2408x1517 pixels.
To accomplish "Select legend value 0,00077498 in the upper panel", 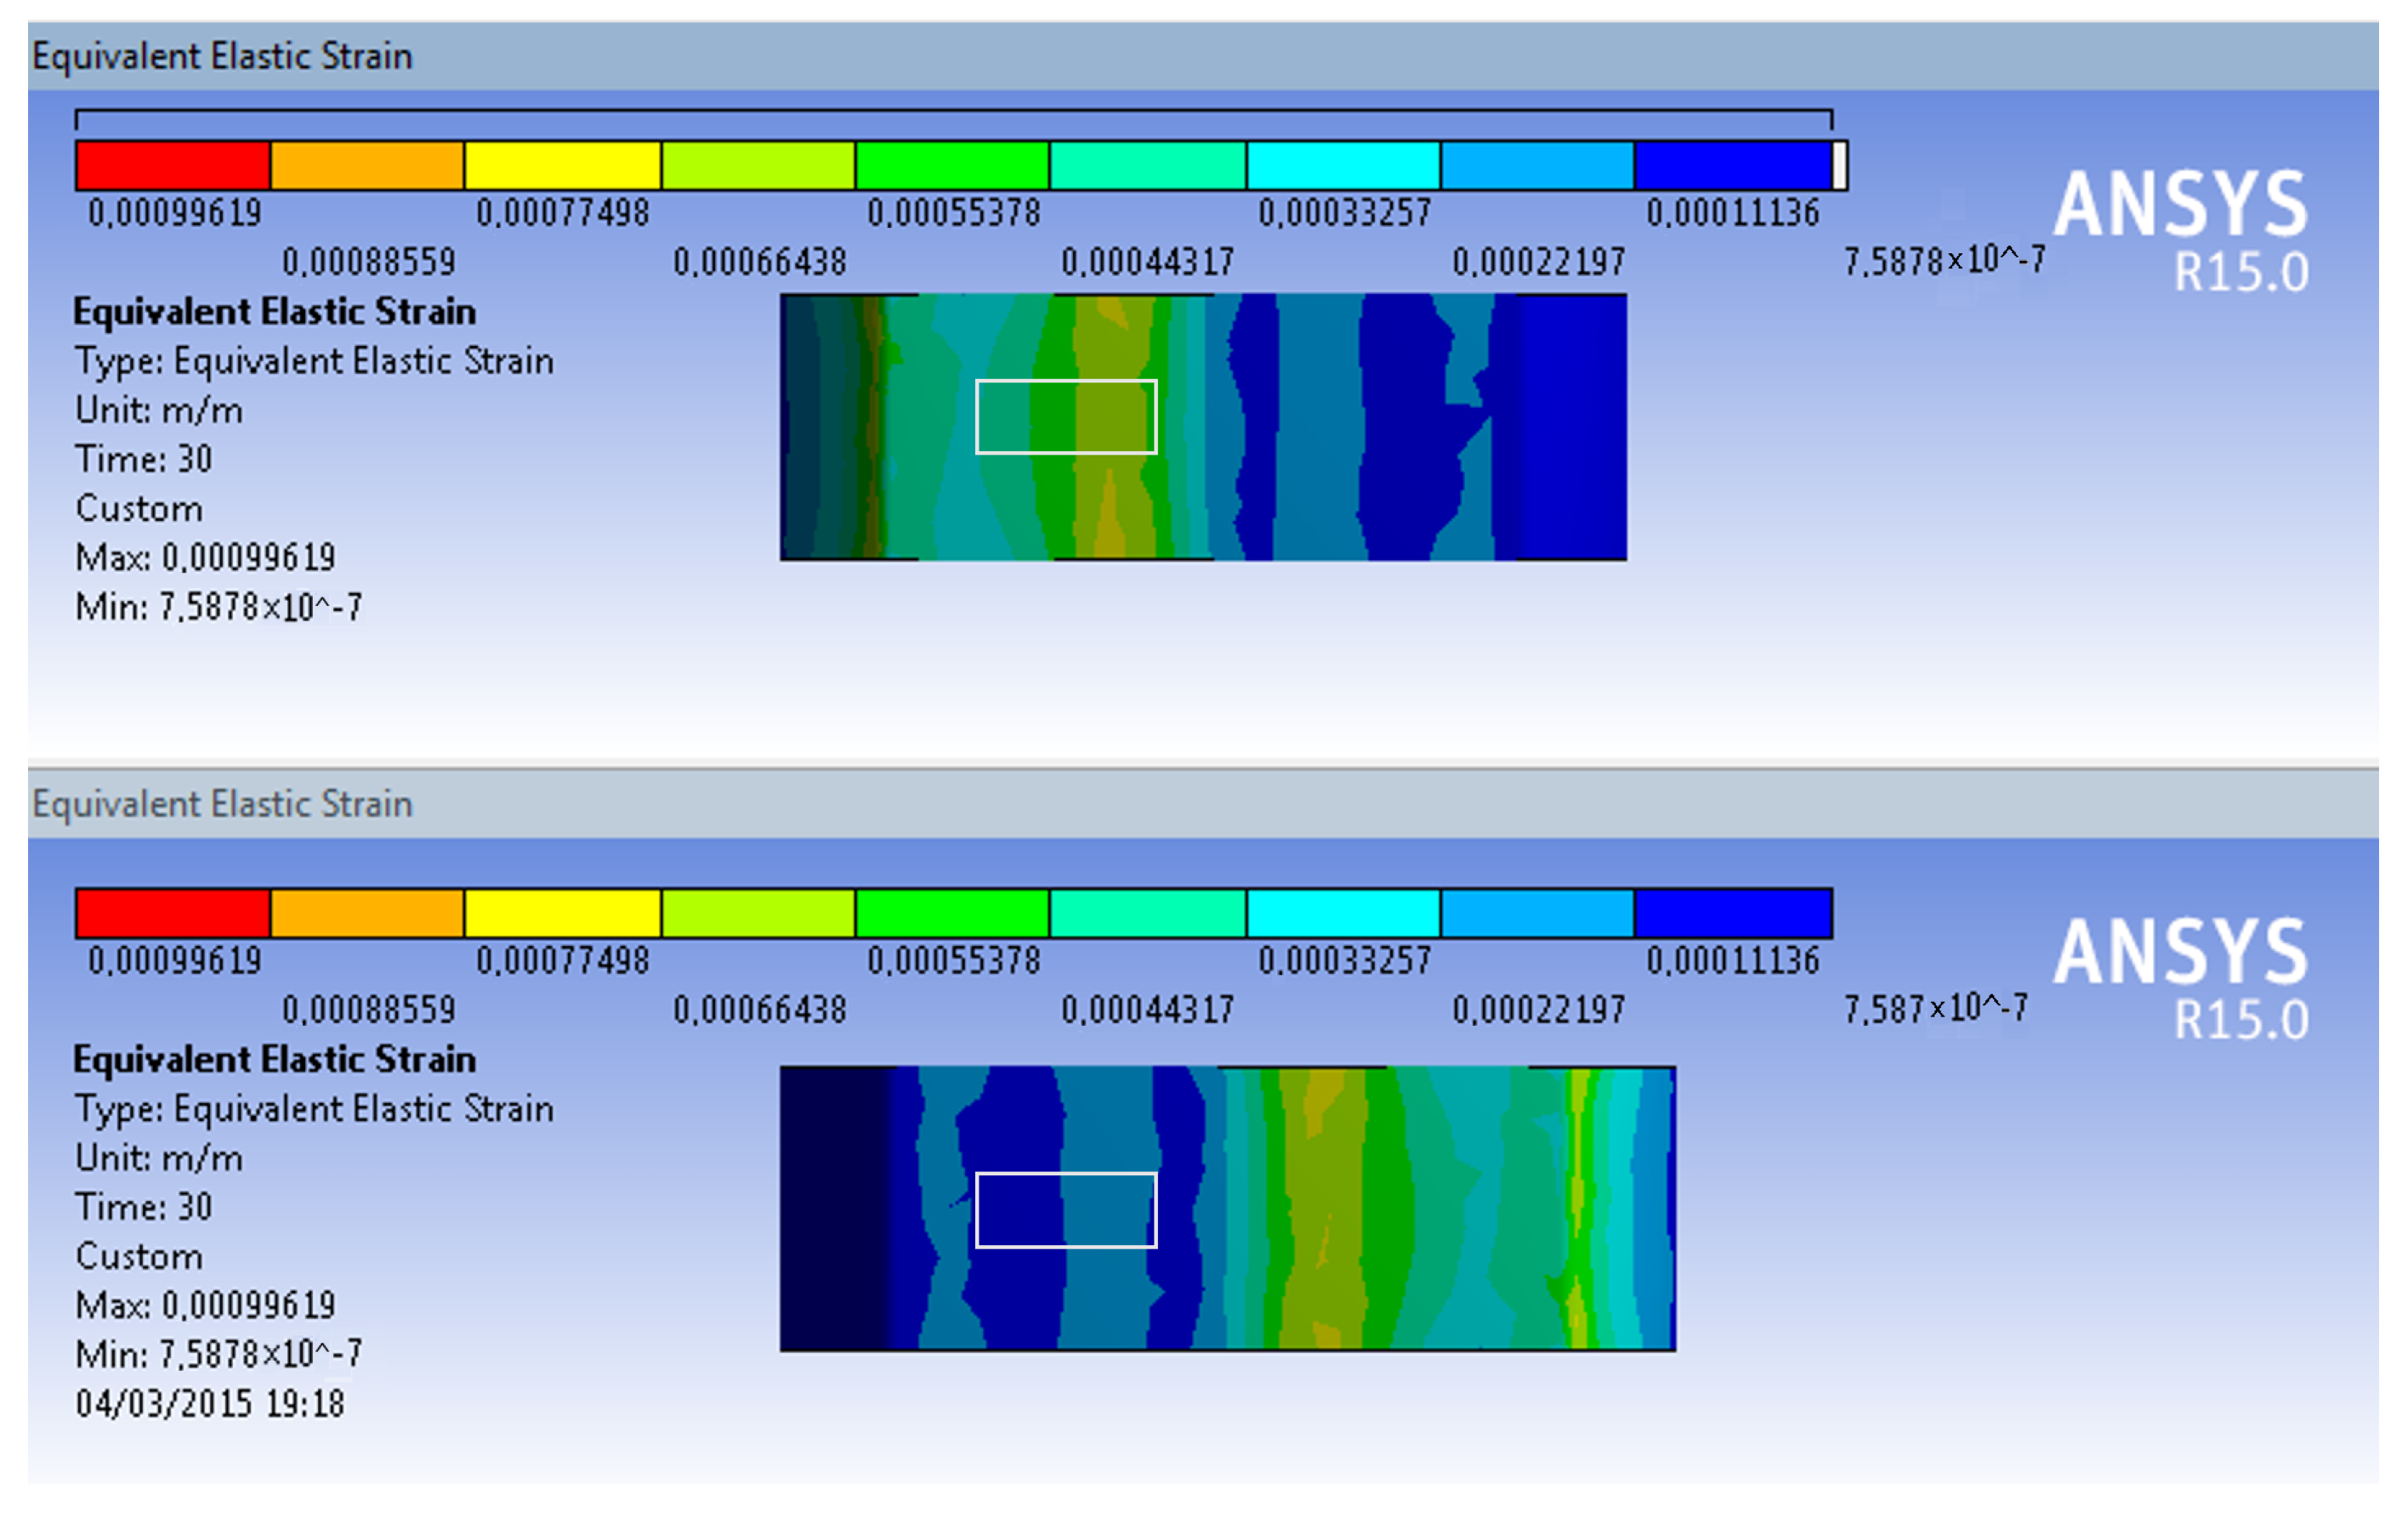I will [563, 212].
